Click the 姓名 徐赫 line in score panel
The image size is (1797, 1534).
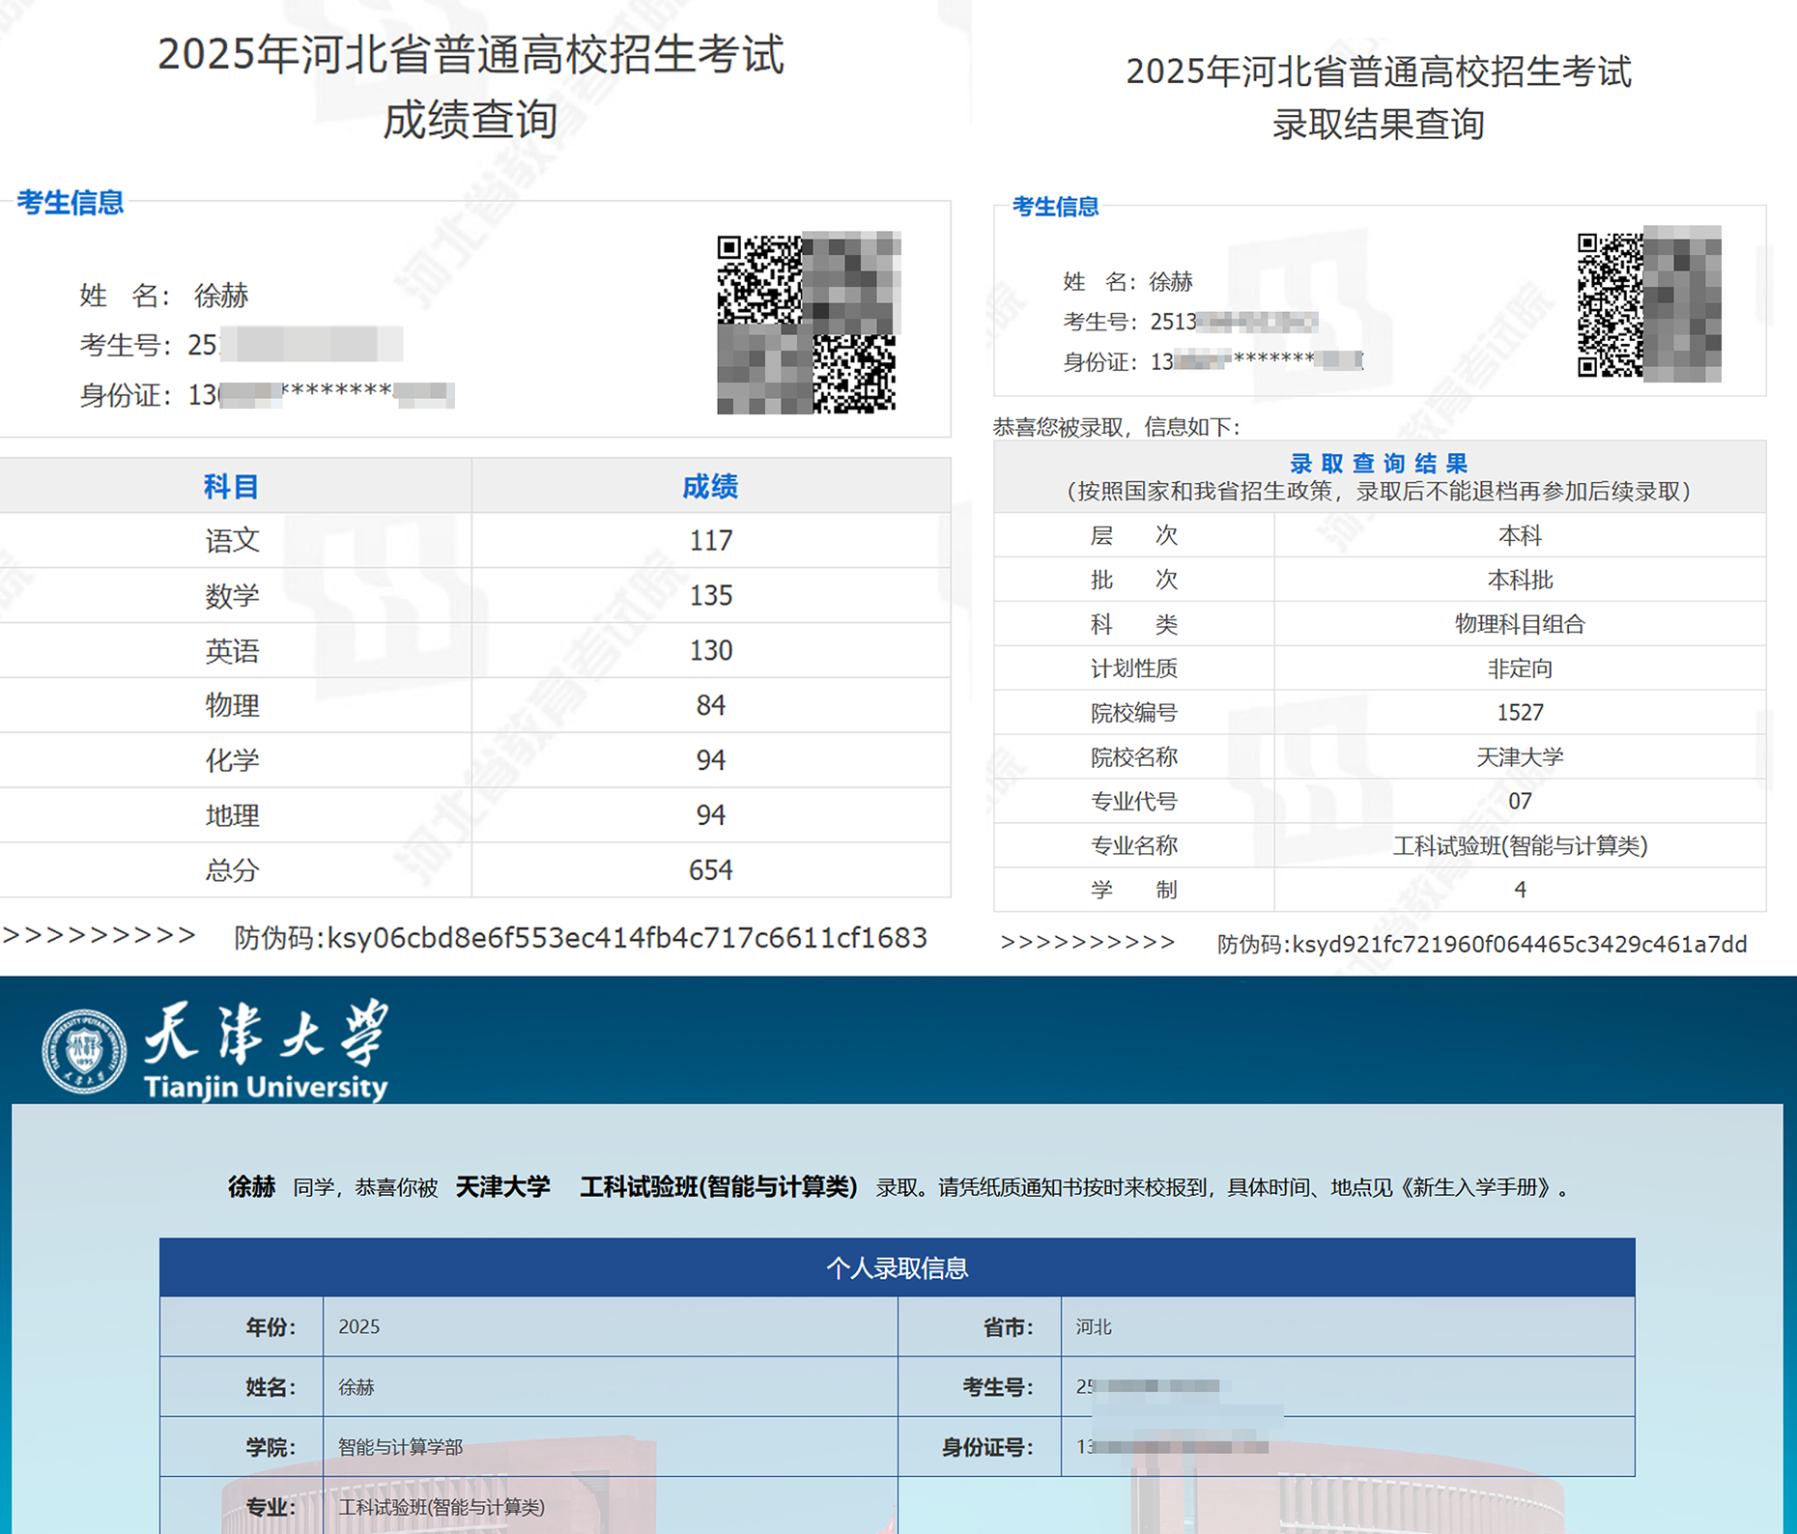click(x=164, y=296)
